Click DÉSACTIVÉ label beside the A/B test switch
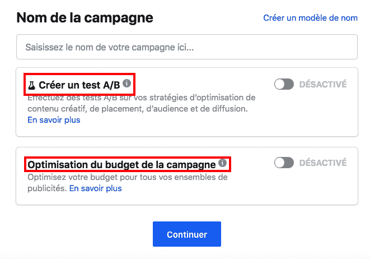370x259 pixels. pos(323,84)
